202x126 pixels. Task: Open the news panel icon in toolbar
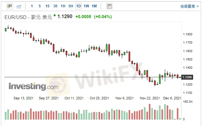tap(109, 6)
